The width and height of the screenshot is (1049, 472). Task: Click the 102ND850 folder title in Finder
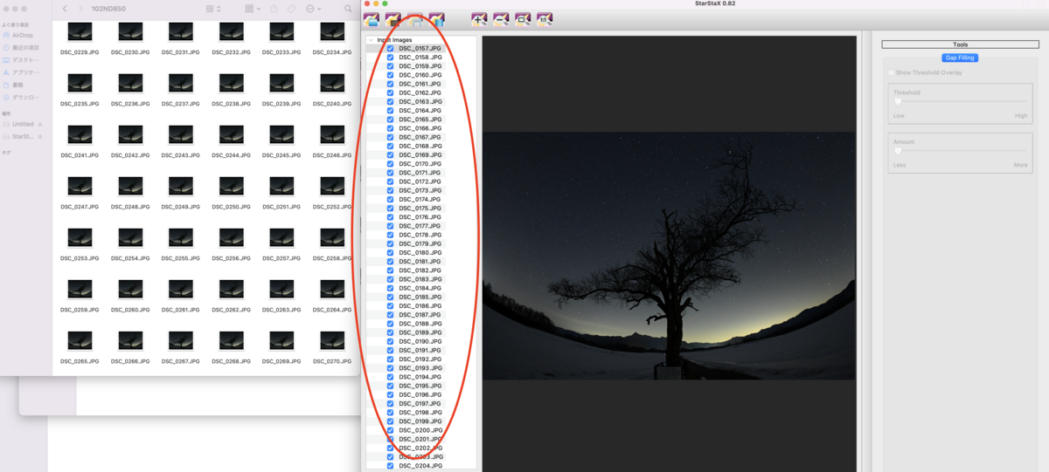(109, 9)
